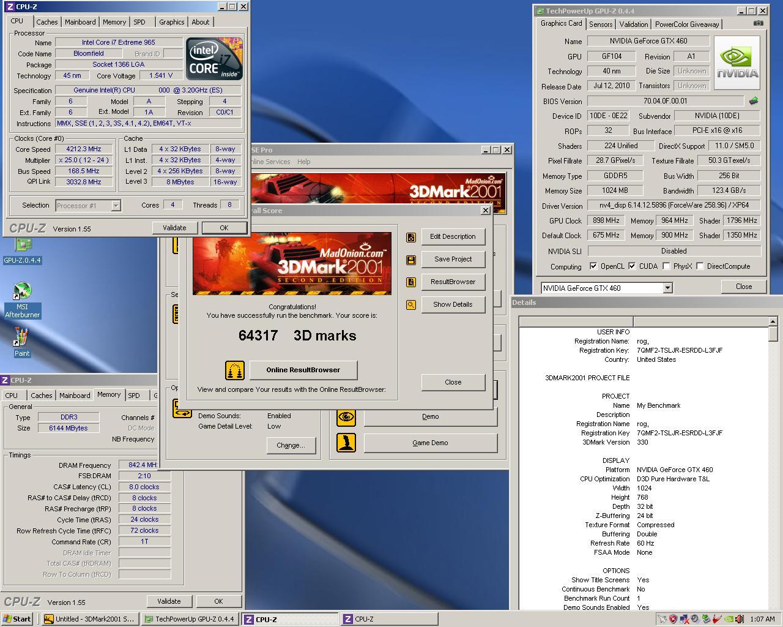
Task: Open the About tab in top CPU-Z window
Action: [x=200, y=22]
